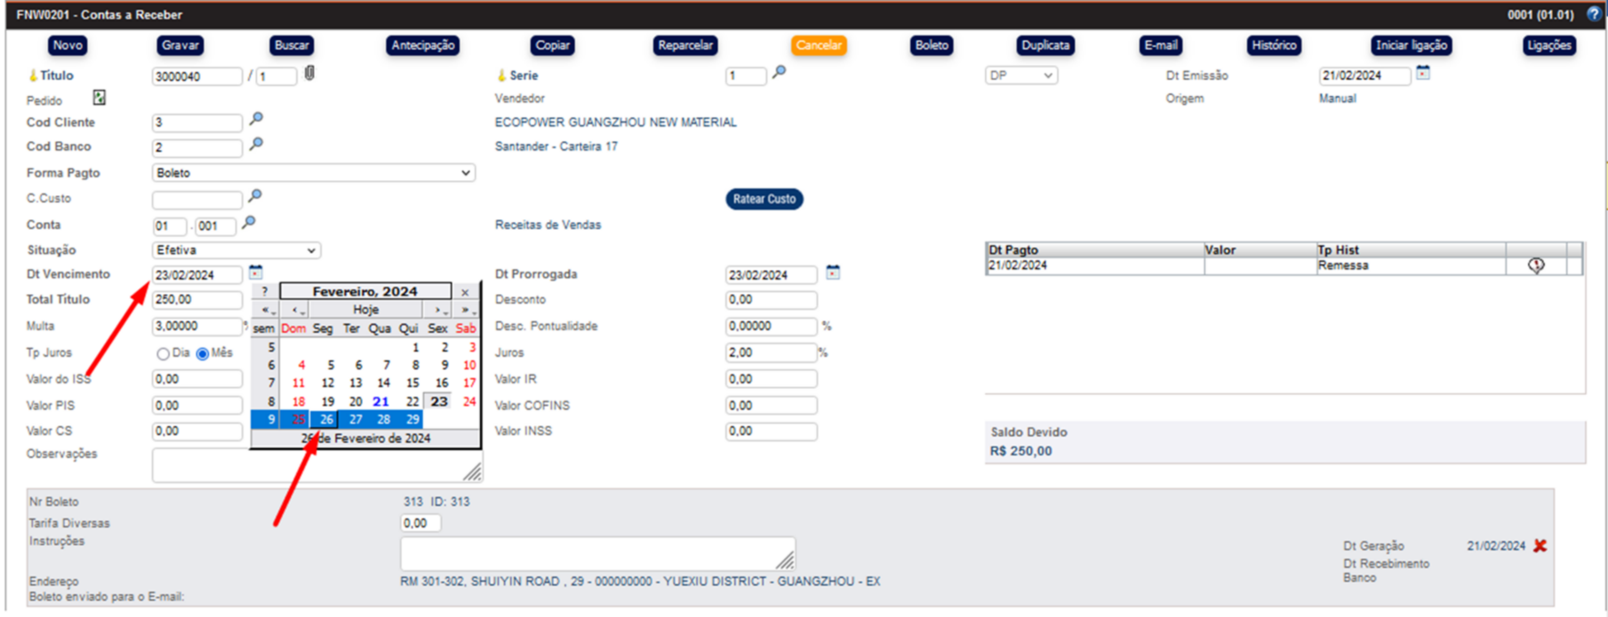Click the Cod Banco search magnifier
Image resolution: width=1608 pixels, height=617 pixels.
[256, 144]
